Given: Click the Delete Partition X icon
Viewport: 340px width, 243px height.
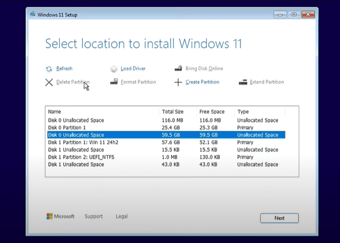Looking at the screenshot, I should 49,82.
